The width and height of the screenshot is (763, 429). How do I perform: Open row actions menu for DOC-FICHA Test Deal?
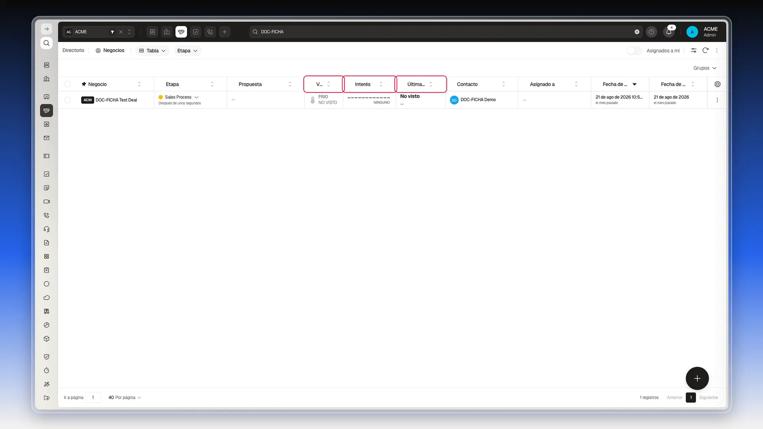tap(717, 100)
